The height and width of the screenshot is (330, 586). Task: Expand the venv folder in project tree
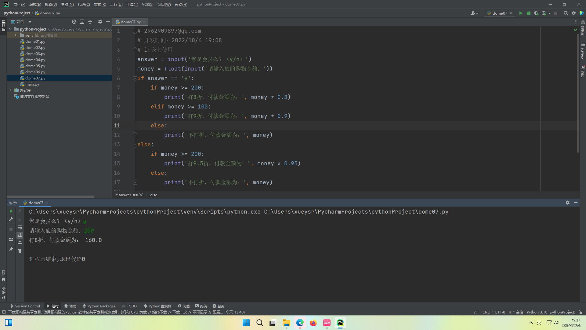(x=16, y=35)
